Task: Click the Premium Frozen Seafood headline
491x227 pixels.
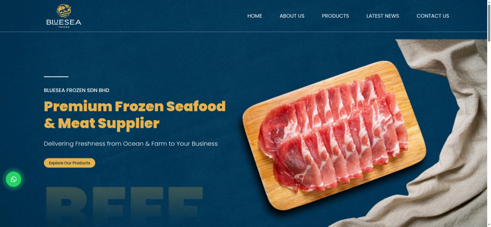Action: click(x=135, y=115)
